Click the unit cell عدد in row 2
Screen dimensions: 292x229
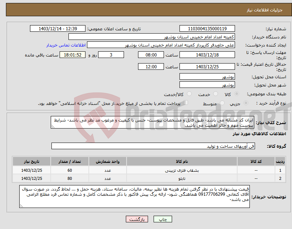pos(108,178)
